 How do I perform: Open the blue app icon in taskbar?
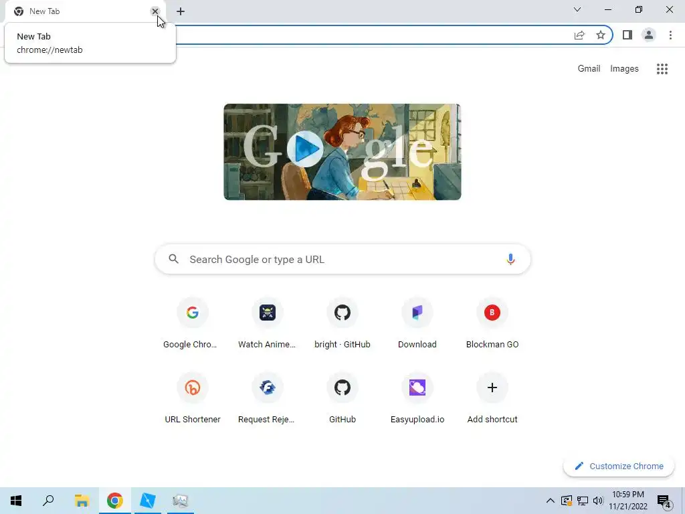click(x=148, y=501)
